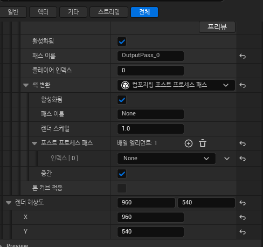Screen dimensions: 263x247
Task: Expand the Preview section
Action: click(1, 245)
